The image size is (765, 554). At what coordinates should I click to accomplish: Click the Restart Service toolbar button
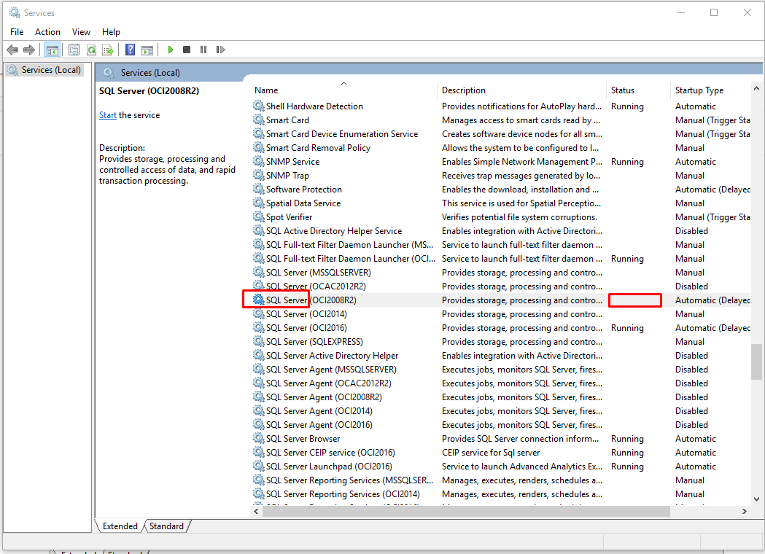pyautogui.click(x=220, y=50)
